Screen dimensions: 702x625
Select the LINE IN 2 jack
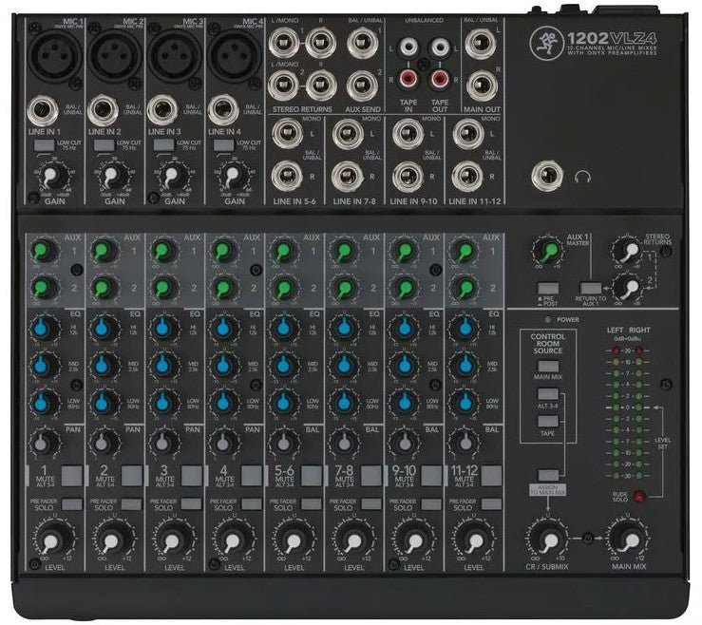click(104, 111)
